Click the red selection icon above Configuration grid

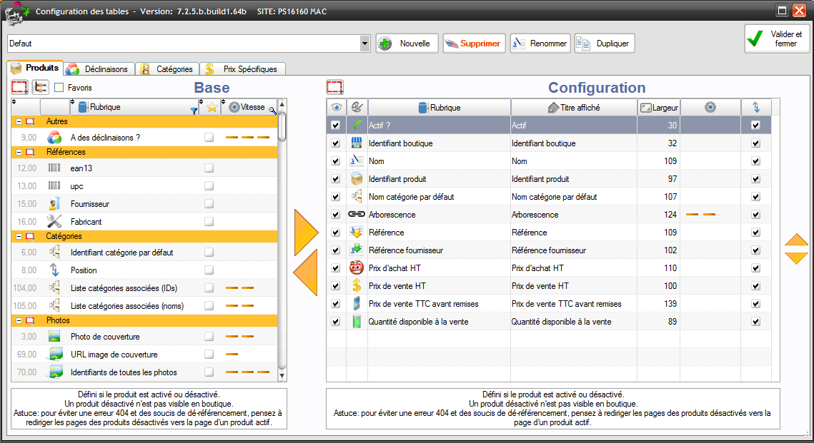[x=335, y=87]
